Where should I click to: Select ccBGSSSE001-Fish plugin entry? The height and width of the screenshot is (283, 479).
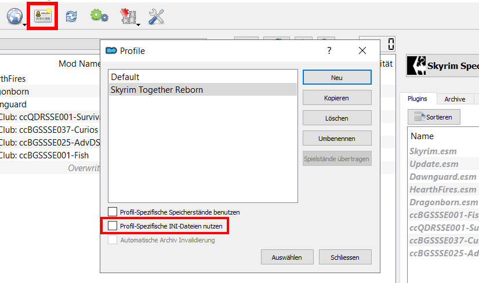[444, 215]
